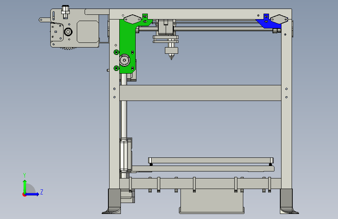Select the power supply box under frame
This screenshot has width=338, height=219.
tap(212, 201)
